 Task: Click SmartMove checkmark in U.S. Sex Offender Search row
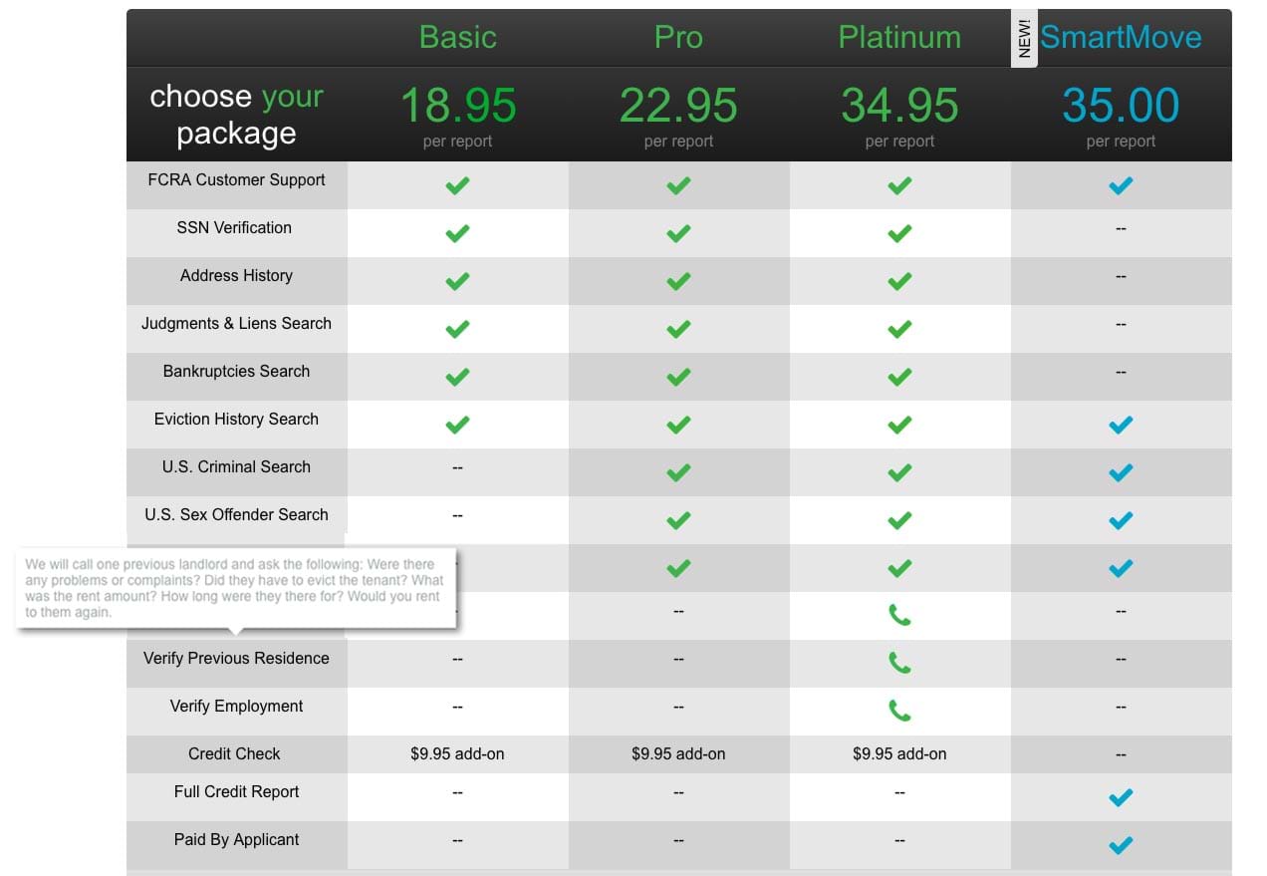pyautogui.click(x=1121, y=520)
